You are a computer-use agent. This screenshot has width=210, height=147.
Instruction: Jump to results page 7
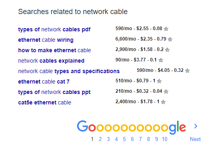(140, 139)
